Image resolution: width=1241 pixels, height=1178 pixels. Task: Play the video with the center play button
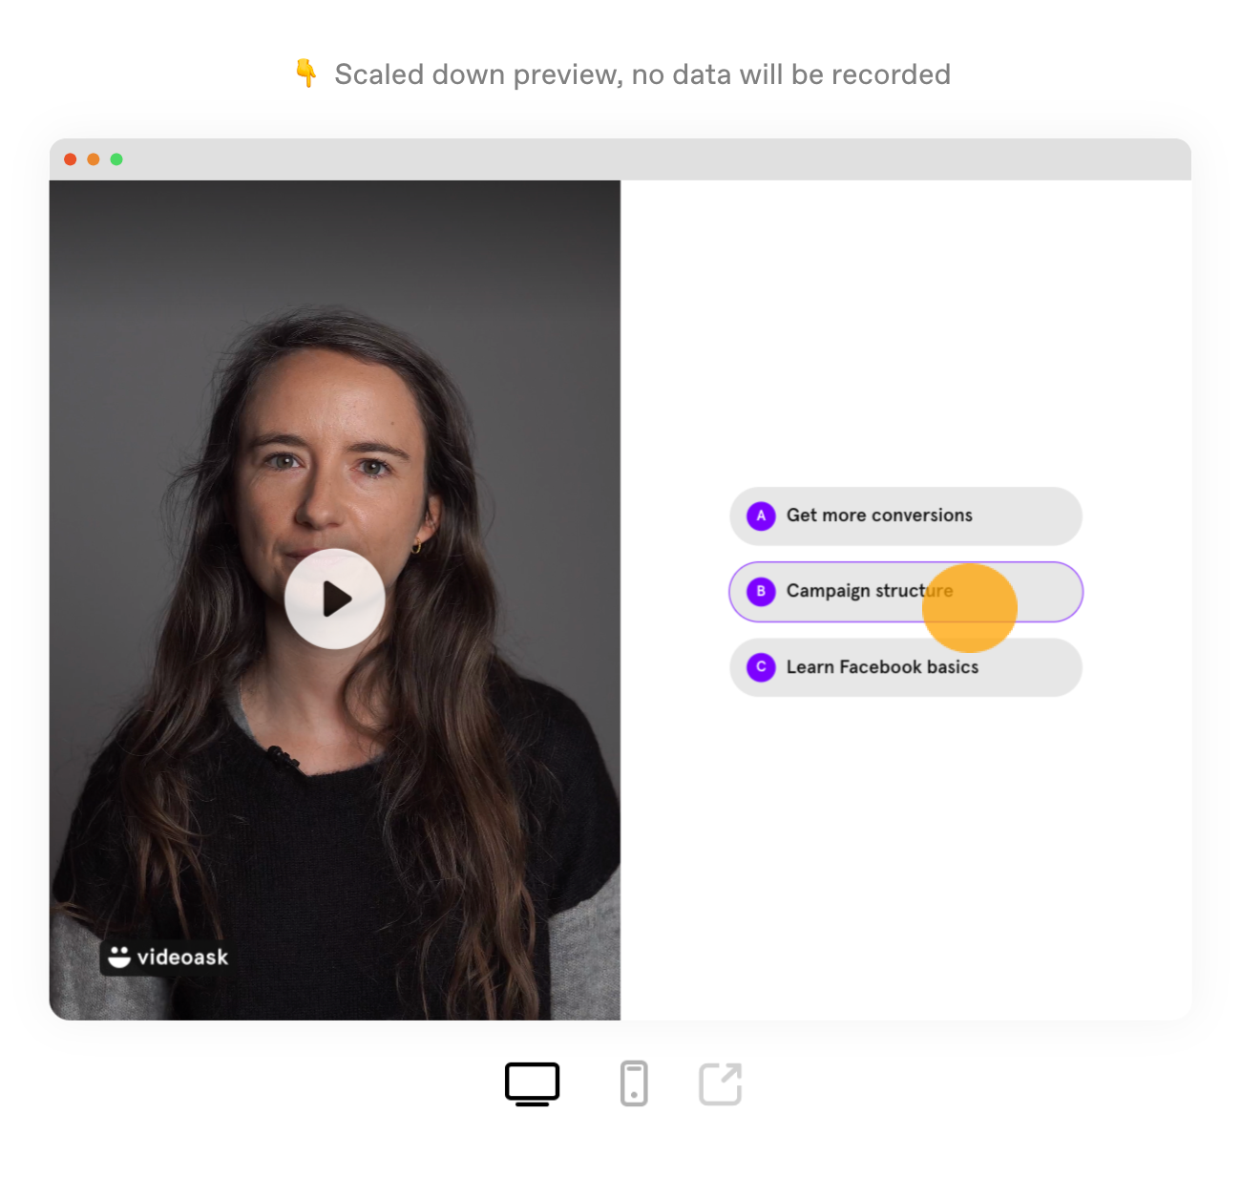[x=335, y=599]
